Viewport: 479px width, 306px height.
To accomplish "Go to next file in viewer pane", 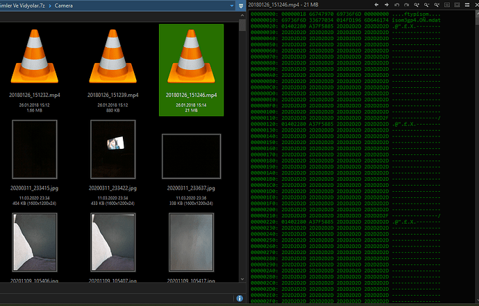I will 387,5.
